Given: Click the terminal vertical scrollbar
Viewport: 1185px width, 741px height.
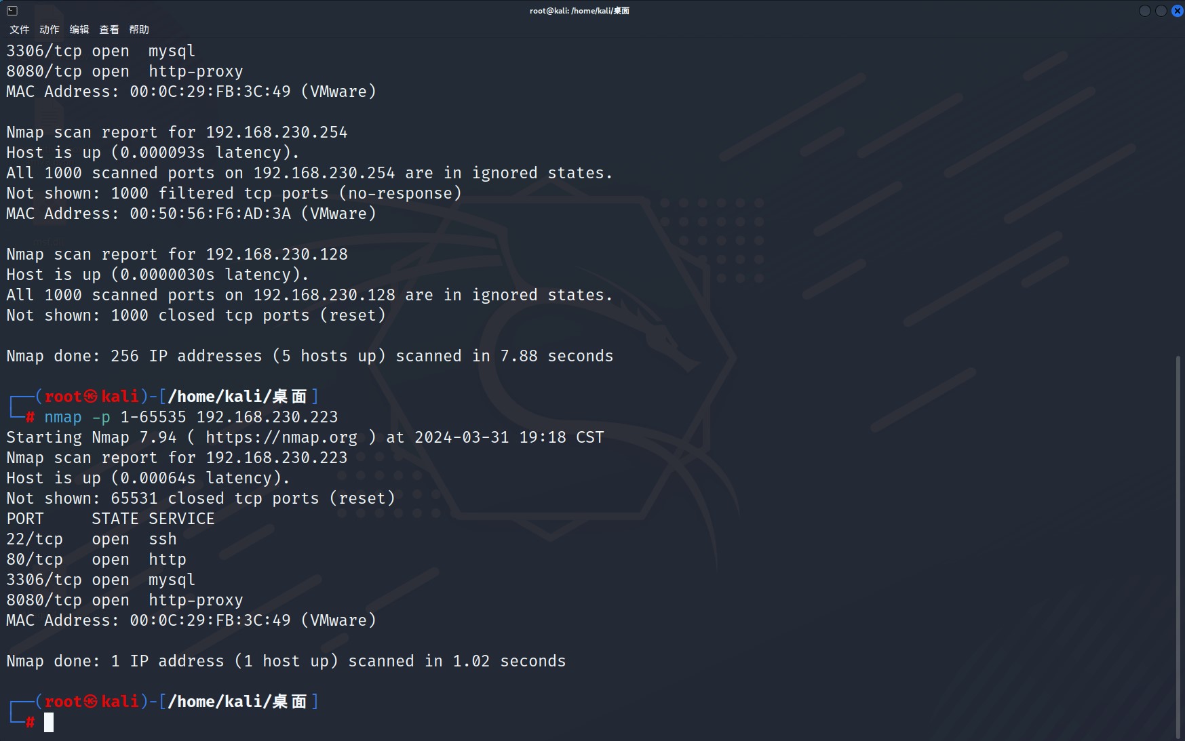Looking at the screenshot, I should [x=1178, y=546].
